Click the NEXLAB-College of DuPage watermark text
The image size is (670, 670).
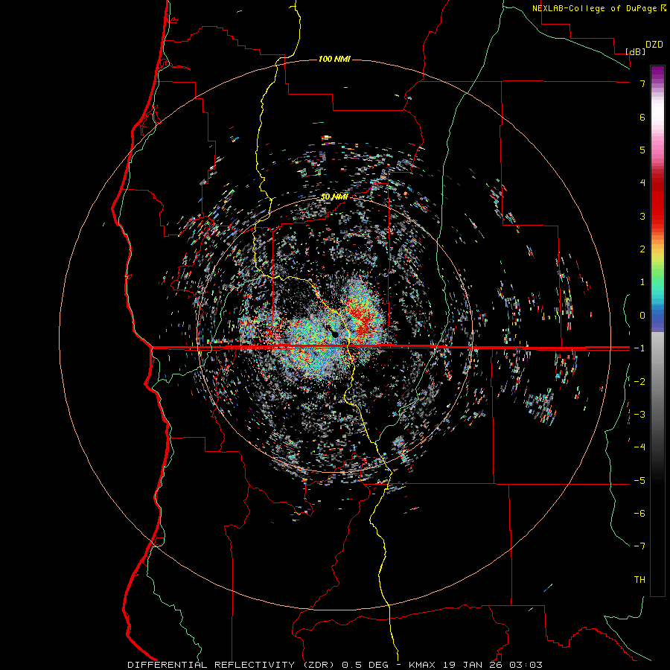tap(599, 8)
